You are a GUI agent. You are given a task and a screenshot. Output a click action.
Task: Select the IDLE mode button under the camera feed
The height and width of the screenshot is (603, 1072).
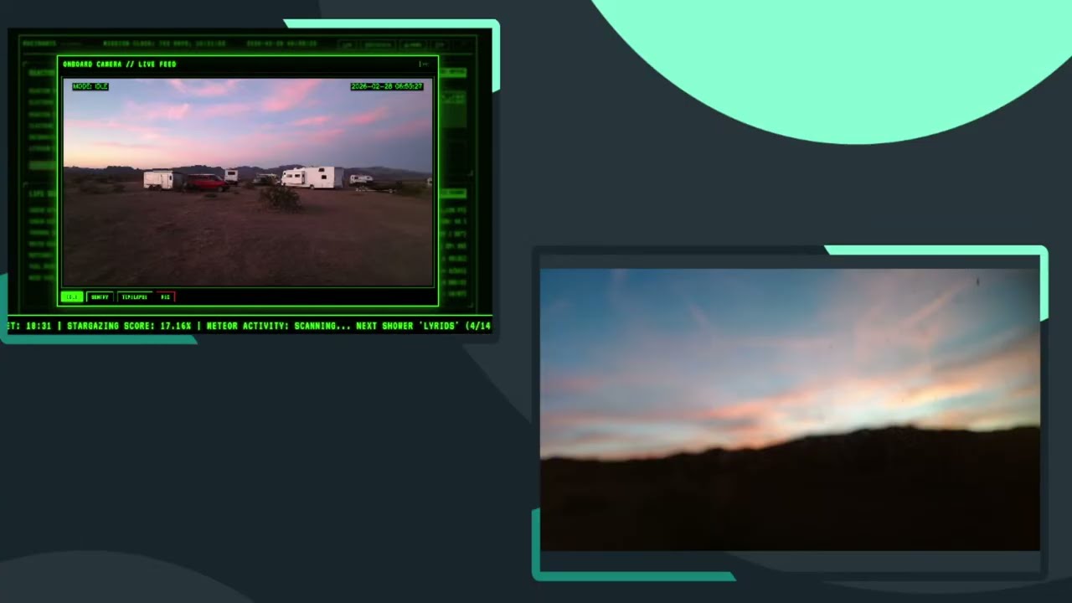(x=72, y=296)
